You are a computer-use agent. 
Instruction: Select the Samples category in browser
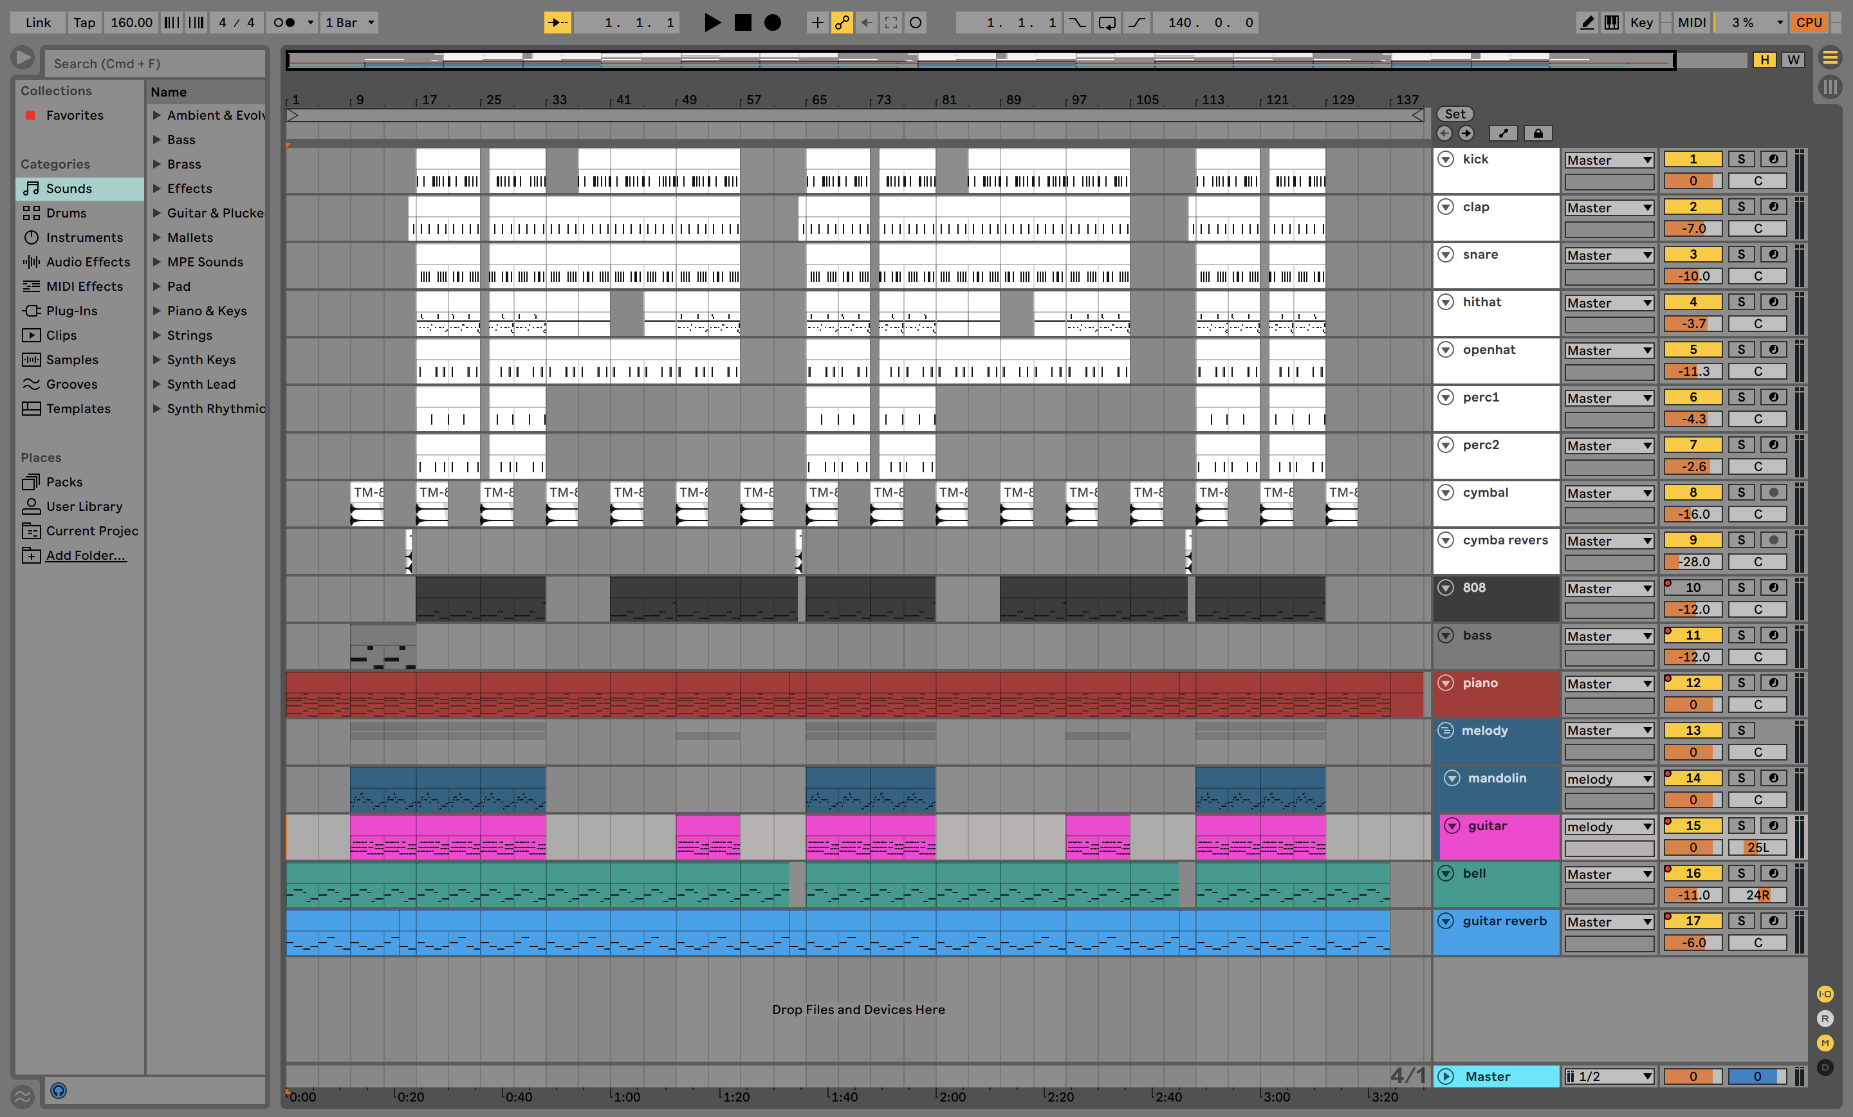(72, 360)
